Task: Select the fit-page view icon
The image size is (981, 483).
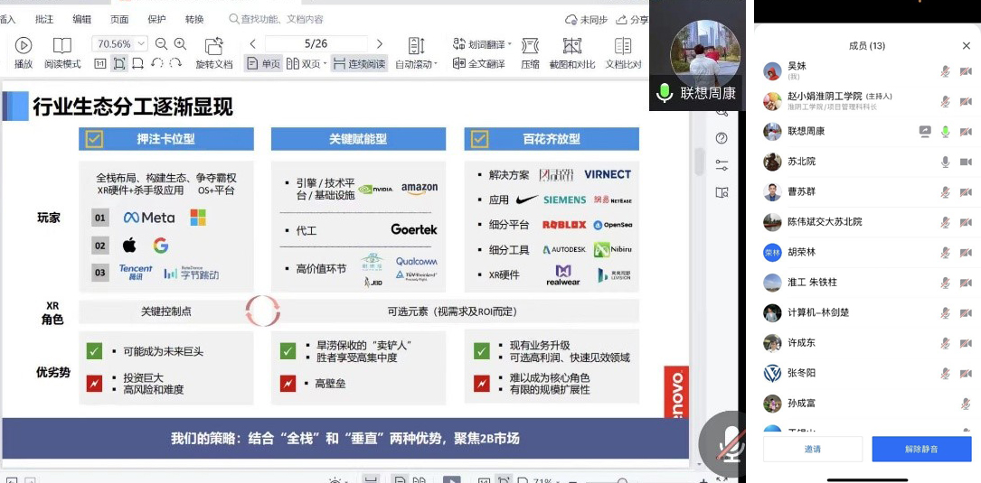Action: pyautogui.click(x=118, y=63)
